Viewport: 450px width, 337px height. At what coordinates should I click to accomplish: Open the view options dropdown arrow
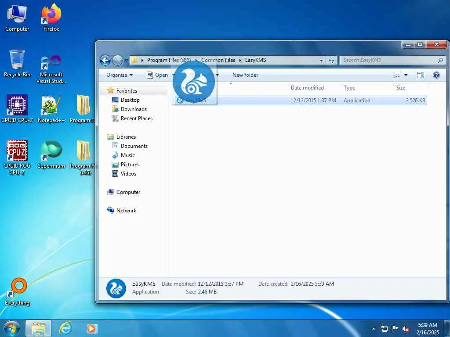coord(406,75)
